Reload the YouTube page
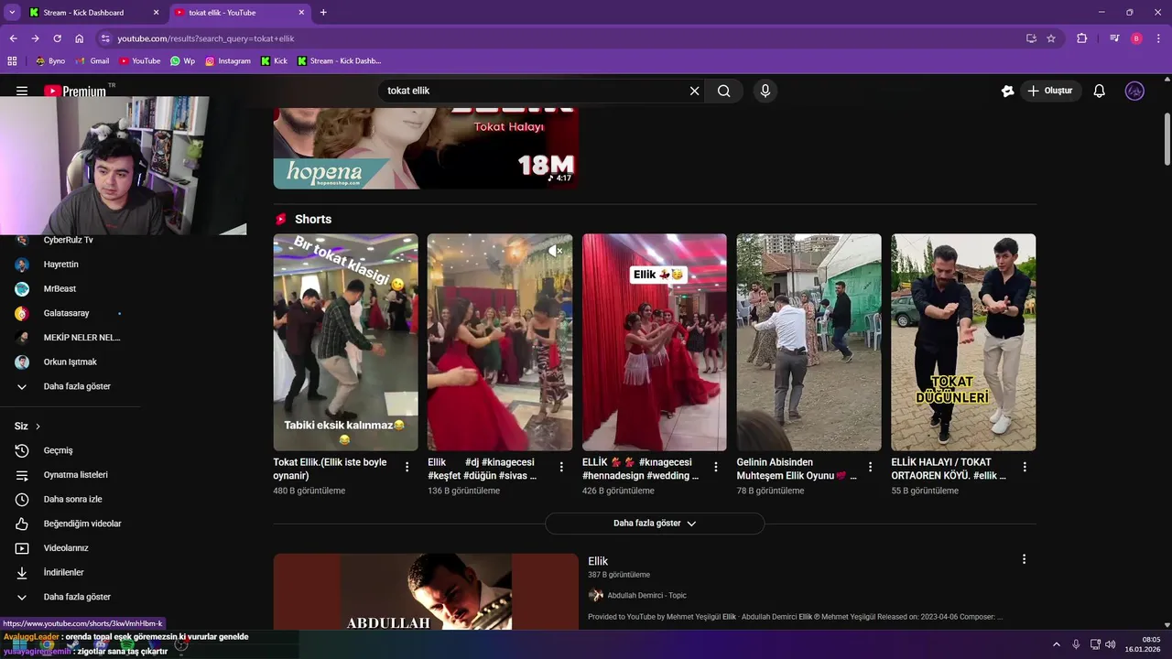This screenshot has width=1172, height=659. tap(57, 38)
